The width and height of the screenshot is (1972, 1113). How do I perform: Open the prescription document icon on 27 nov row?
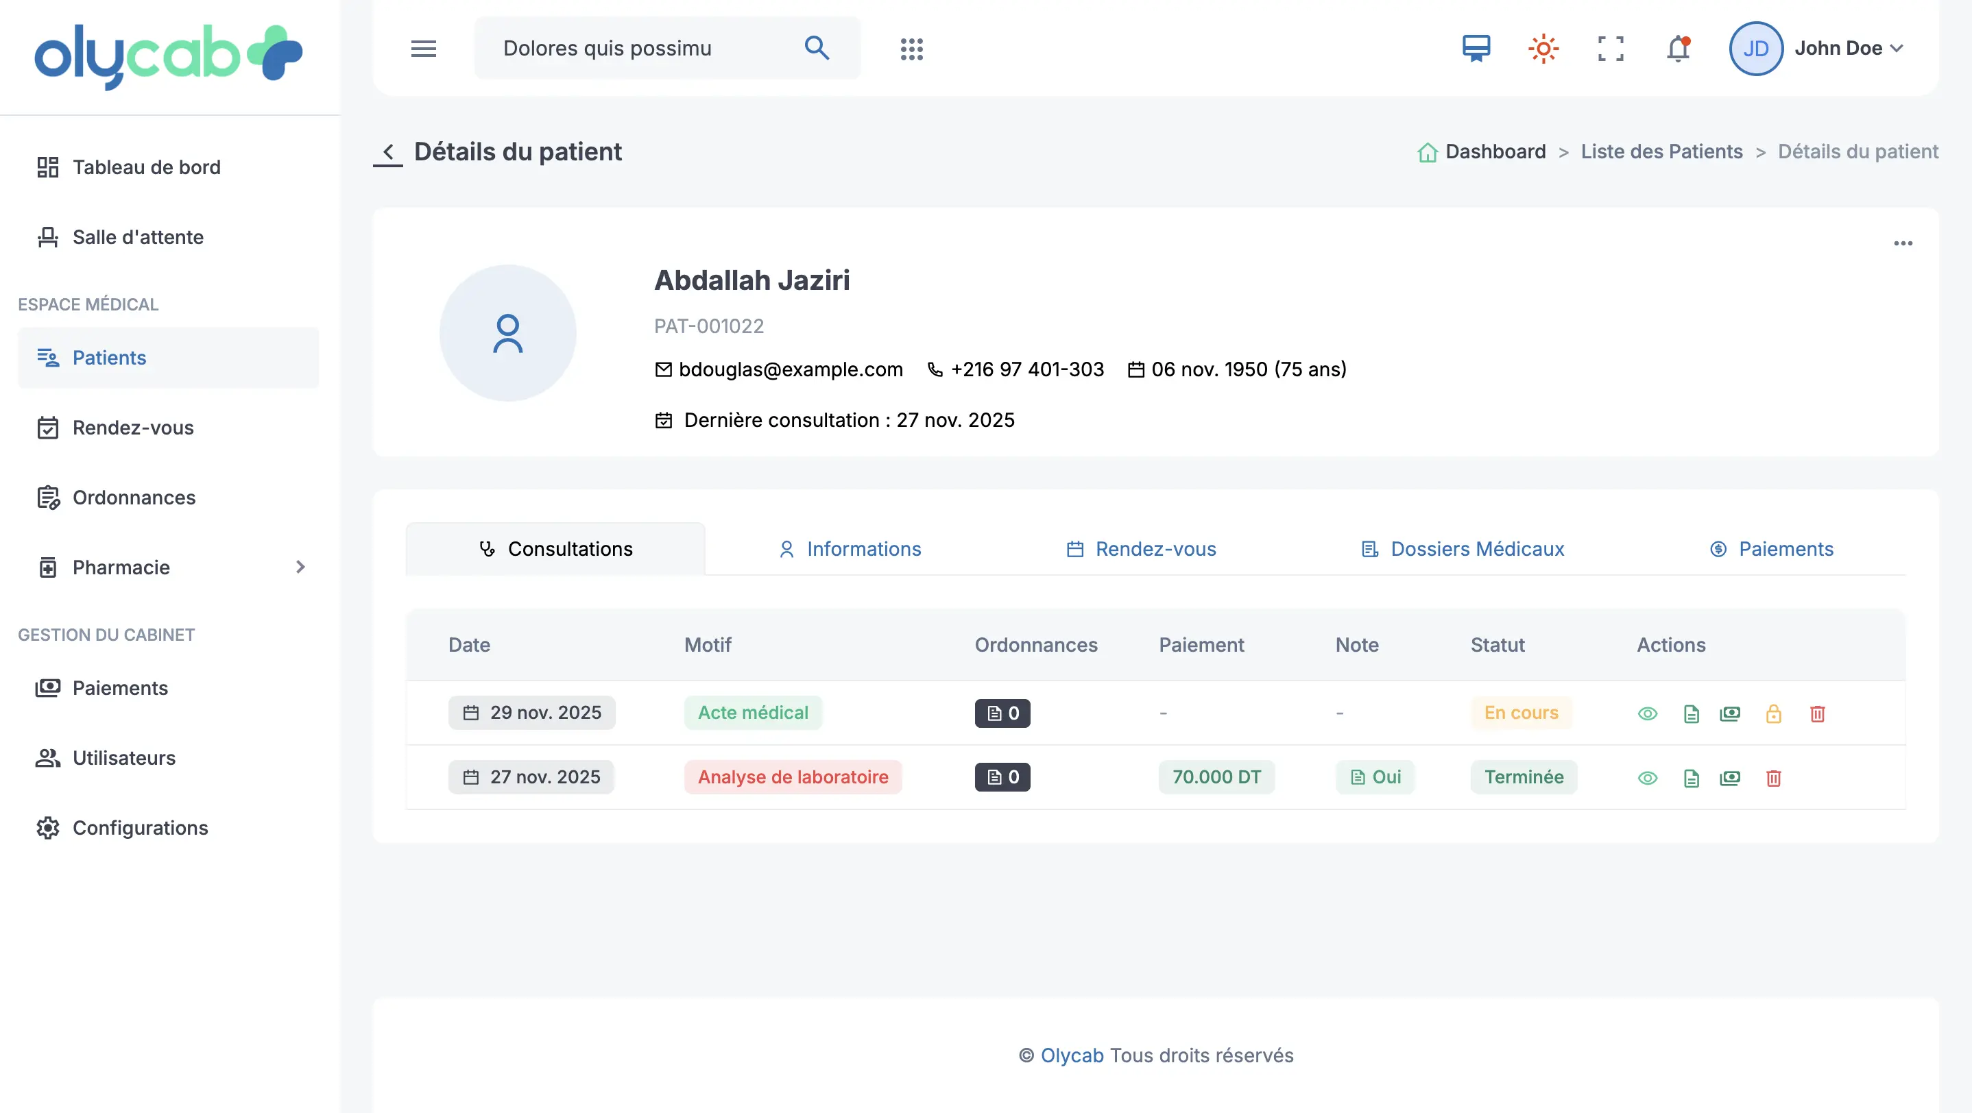pyautogui.click(x=1691, y=777)
